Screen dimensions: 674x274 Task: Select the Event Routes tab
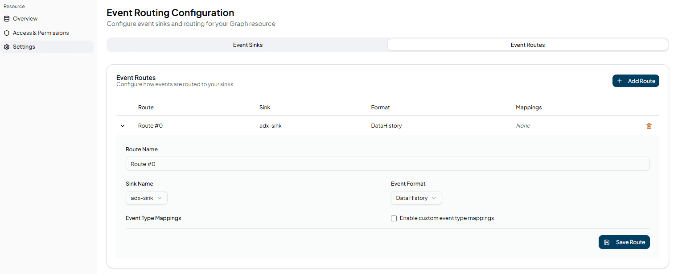527,45
